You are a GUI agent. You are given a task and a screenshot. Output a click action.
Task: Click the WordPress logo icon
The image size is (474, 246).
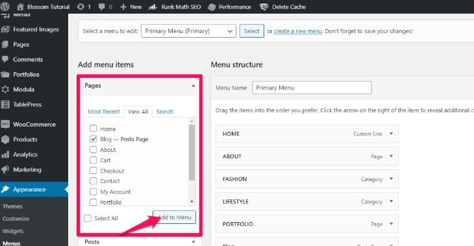tap(5, 6)
